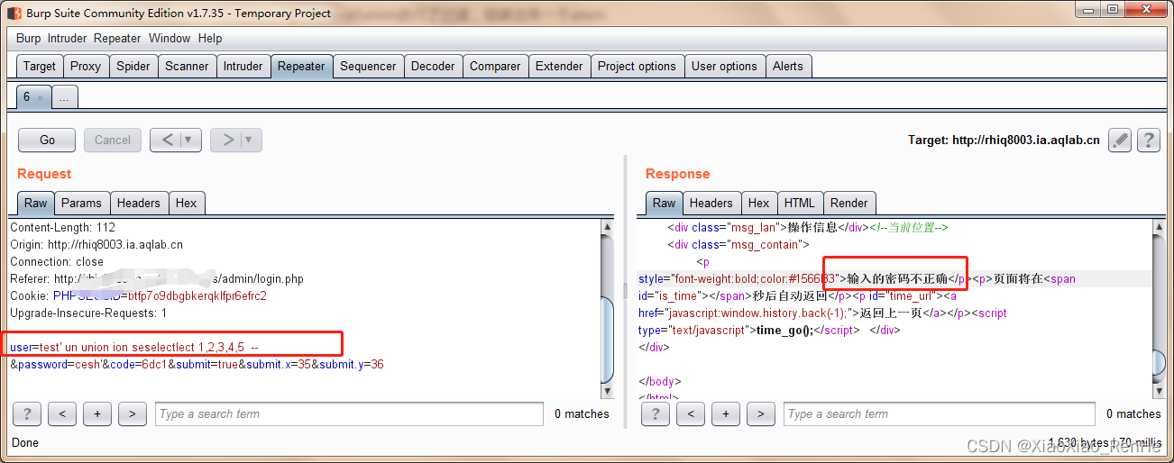Viewport: 1174px width, 463px height.
Task: Select the request Hex tab
Action: 186,203
